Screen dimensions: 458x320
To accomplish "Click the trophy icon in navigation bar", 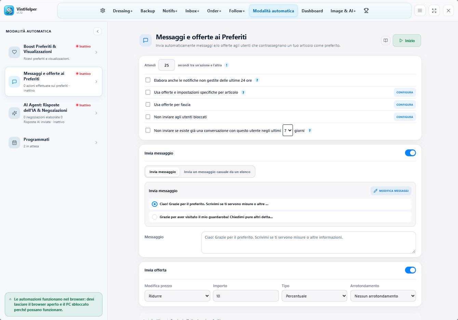I will pyautogui.click(x=366, y=11).
